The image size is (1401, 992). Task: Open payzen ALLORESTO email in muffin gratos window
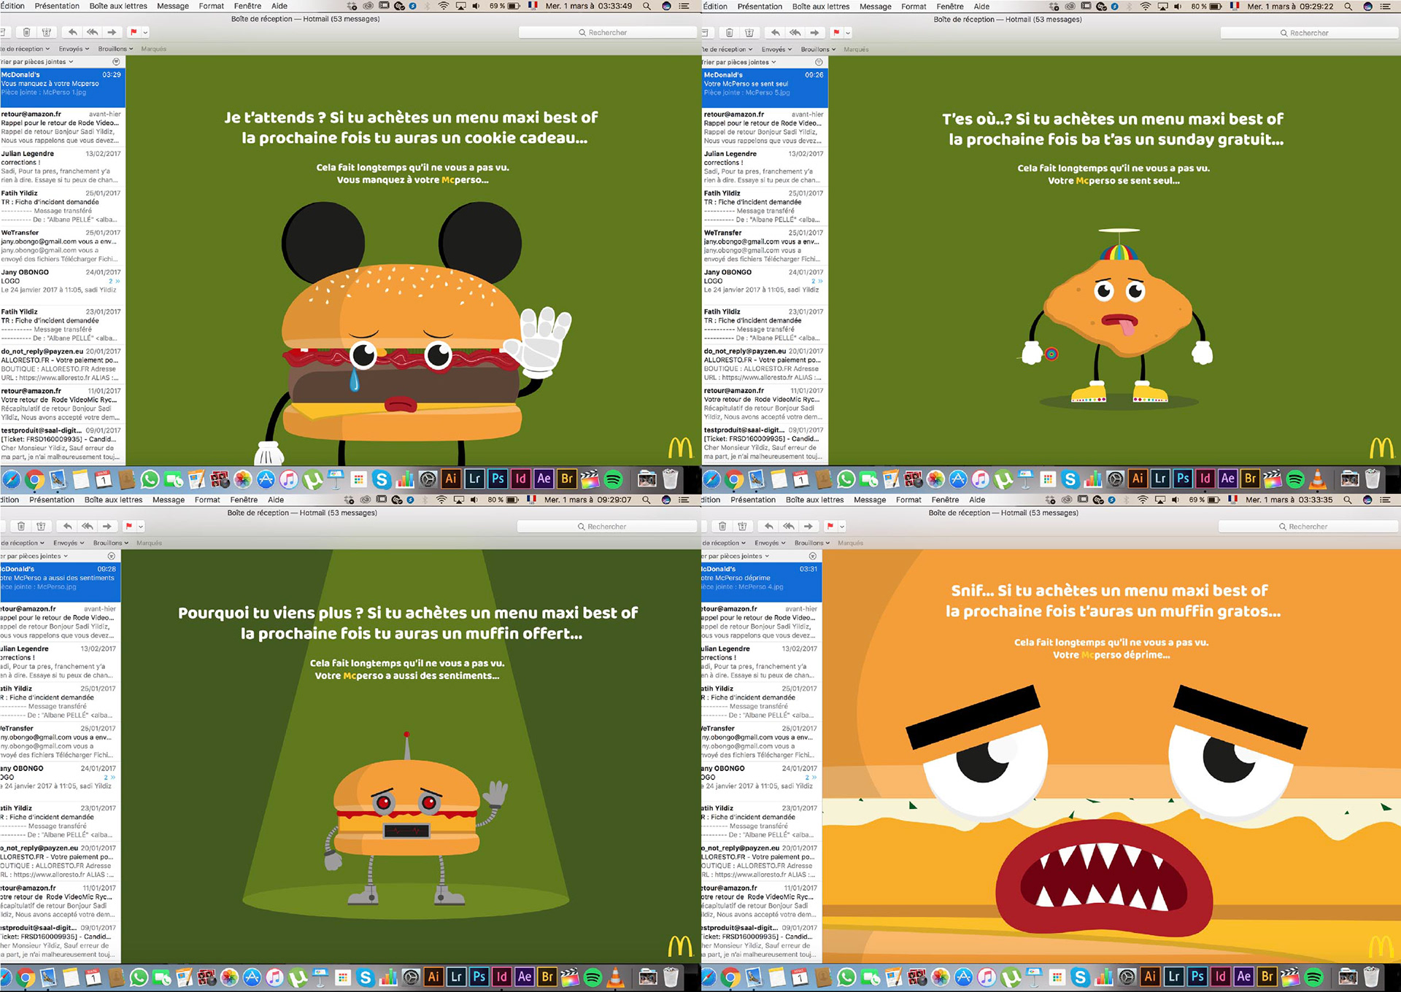pyautogui.click(x=762, y=861)
